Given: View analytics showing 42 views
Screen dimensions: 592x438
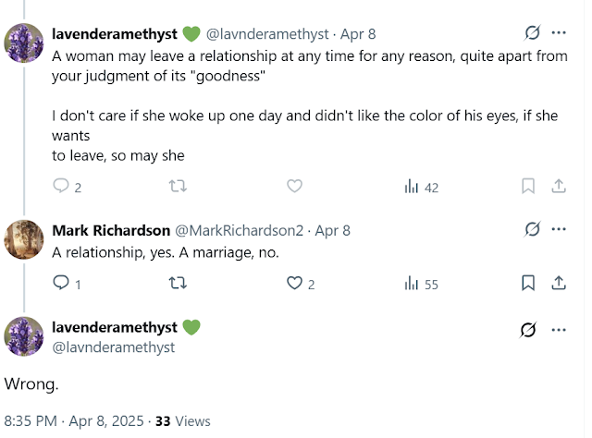Looking at the screenshot, I should [422, 187].
